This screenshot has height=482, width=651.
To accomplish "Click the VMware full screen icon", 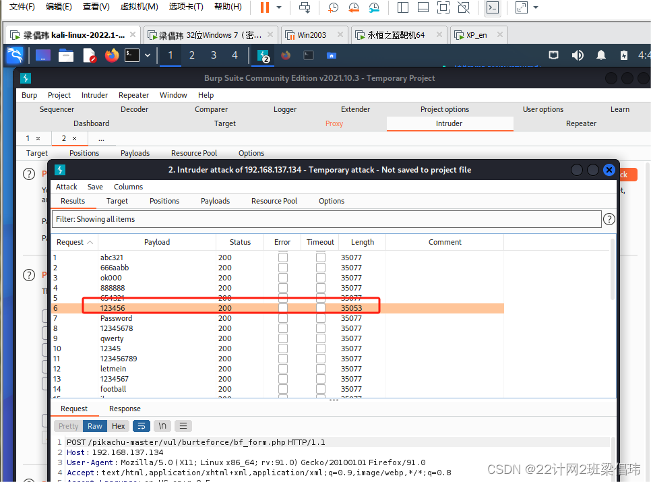I will 443,7.
